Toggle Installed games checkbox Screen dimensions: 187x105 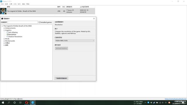pyautogui.click(x=39, y=22)
